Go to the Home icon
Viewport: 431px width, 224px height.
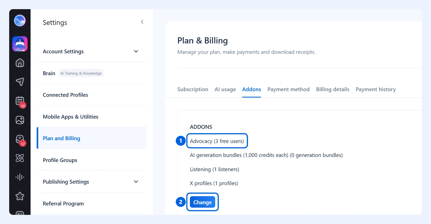20,63
